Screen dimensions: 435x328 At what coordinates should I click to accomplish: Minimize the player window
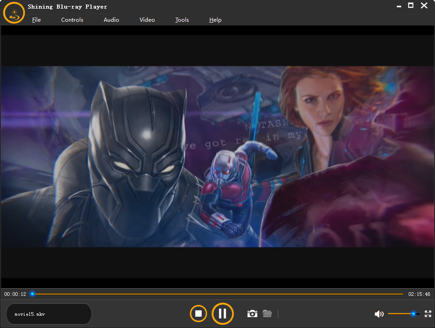coord(399,6)
